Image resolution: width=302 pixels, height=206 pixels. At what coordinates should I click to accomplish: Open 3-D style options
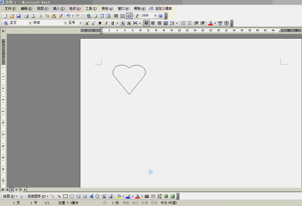[173, 196]
